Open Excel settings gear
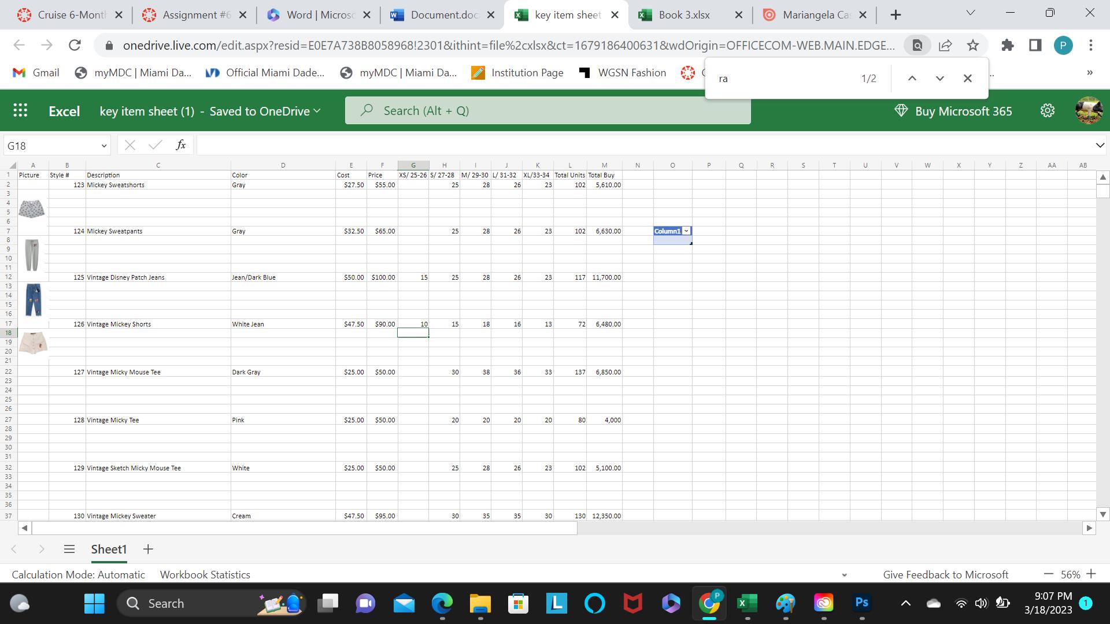 [x=1048, y=111]
